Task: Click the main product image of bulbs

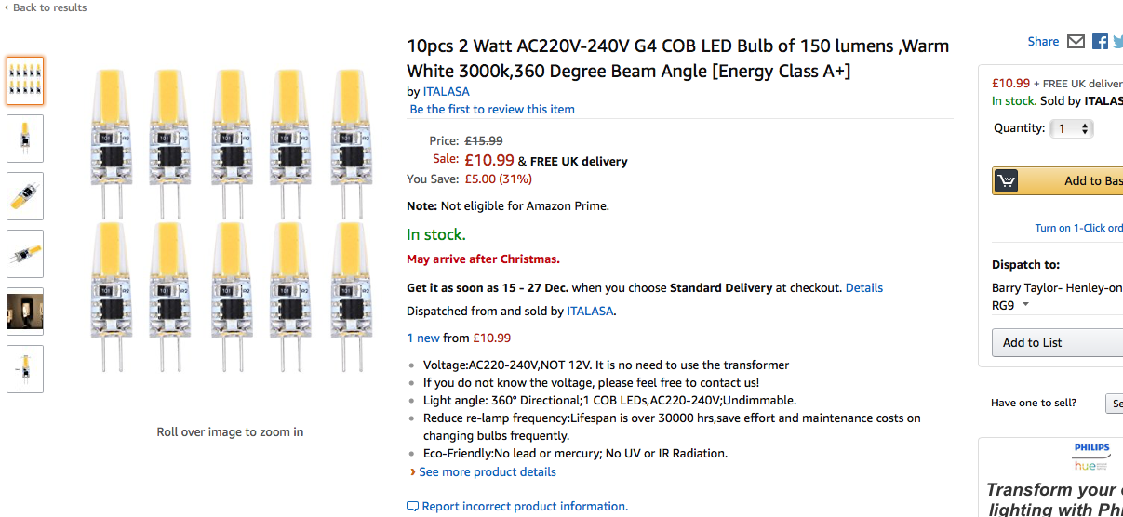Action: point(229,219)
